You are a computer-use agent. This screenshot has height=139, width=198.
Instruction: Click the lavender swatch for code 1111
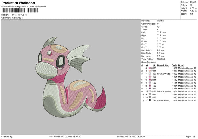(150, 83)
